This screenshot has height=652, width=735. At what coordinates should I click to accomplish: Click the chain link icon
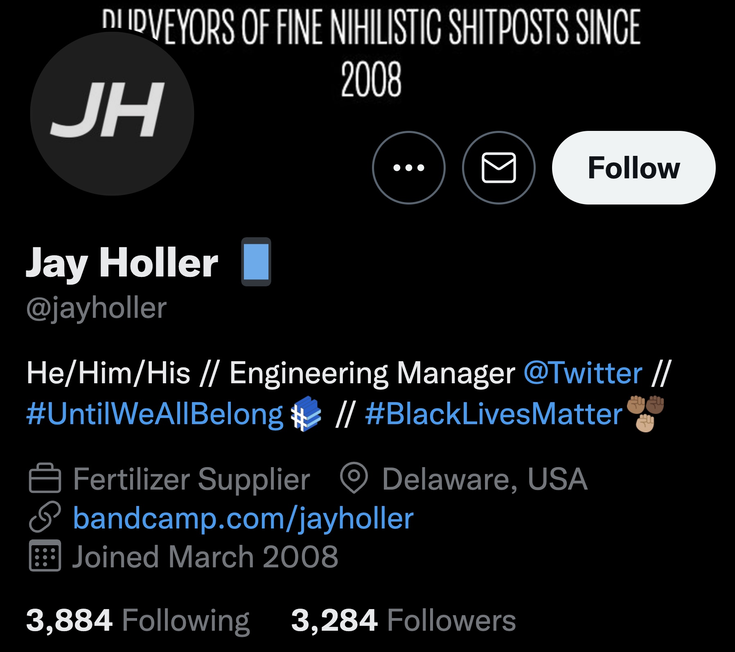pyautogui.click(x=45, y=517)
